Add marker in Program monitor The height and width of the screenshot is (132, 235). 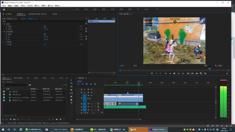click(x=152, y=74)
